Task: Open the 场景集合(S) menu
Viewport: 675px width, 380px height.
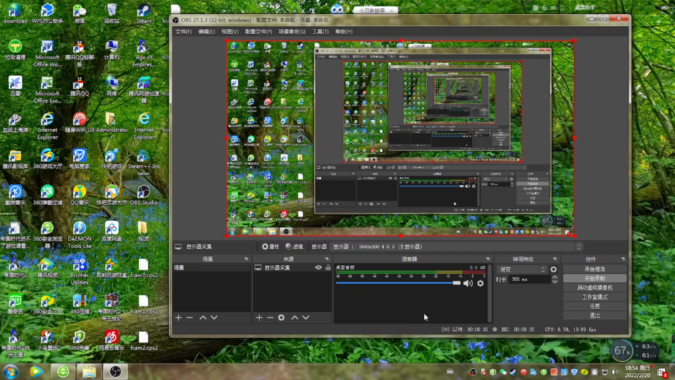Action: click(292, 32)
